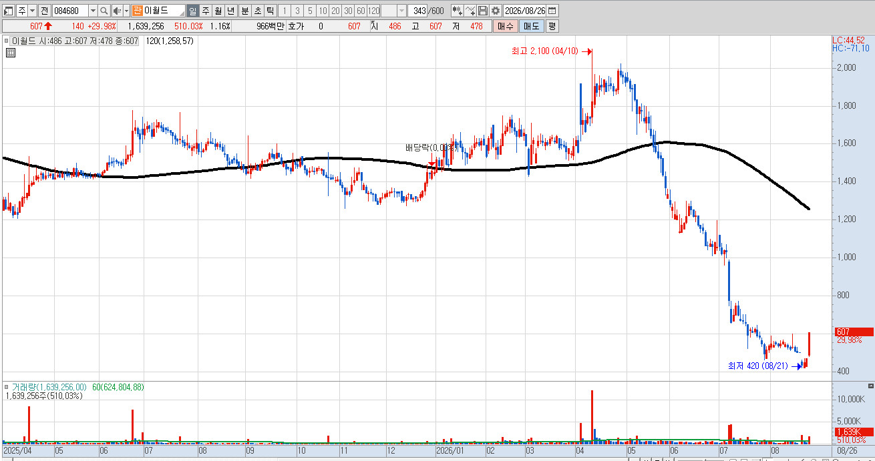Click the small square next to 이월드 legend
The image size is (875, 461).
click(x=8, y=41)
